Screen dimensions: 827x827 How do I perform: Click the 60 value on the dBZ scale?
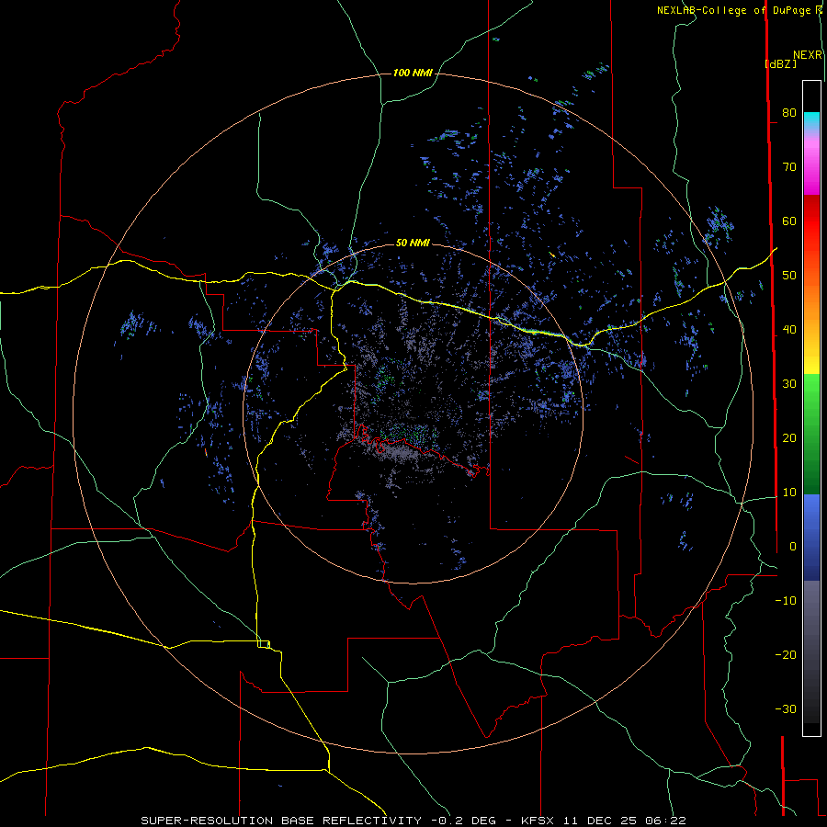click(789, 221)
